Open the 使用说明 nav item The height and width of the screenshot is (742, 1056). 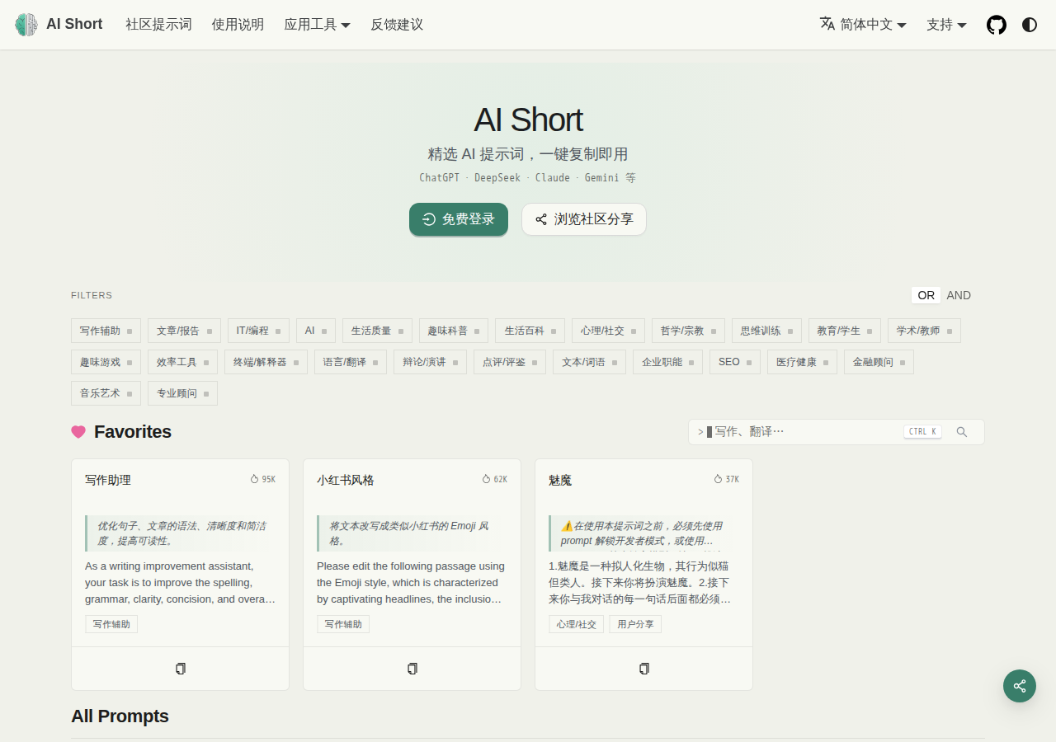(238, 25)
